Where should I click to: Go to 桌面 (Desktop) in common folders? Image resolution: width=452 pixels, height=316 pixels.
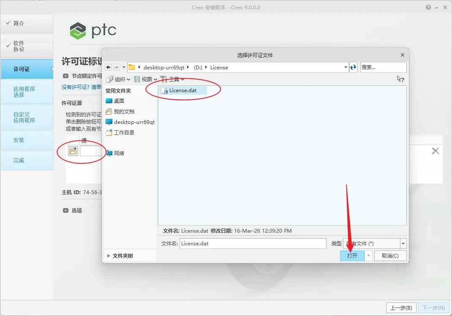115,101
